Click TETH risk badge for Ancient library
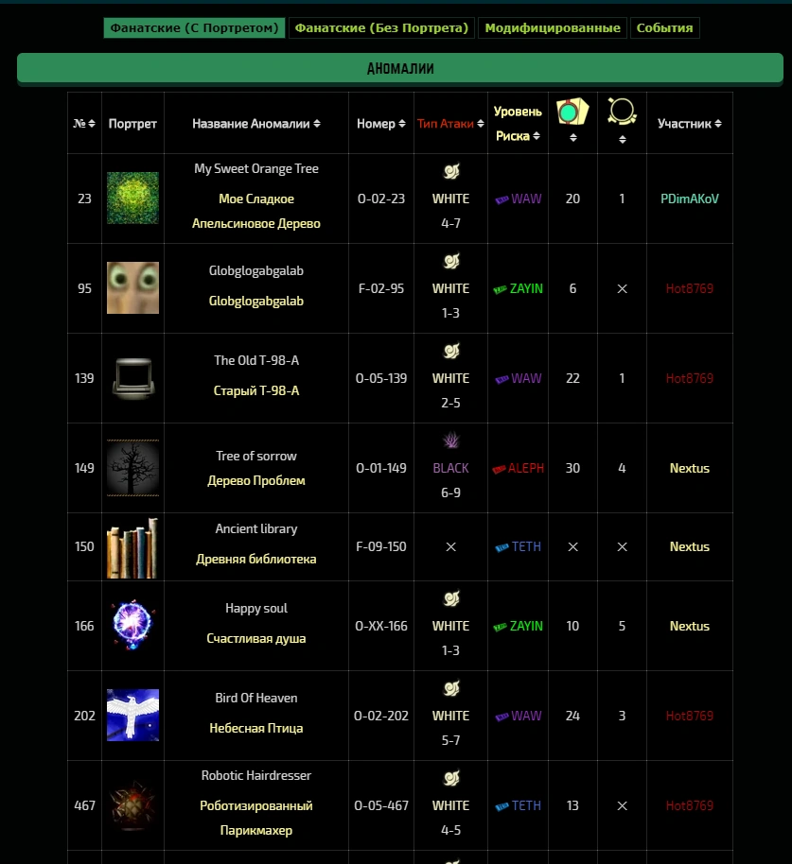792x864 pixels. (518, 546)
